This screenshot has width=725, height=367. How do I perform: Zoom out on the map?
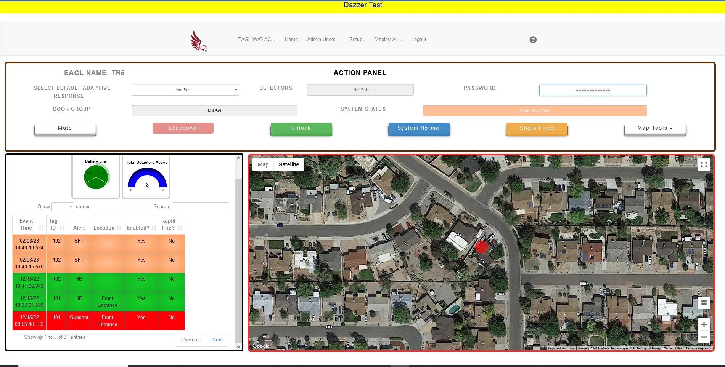(704, 337)
